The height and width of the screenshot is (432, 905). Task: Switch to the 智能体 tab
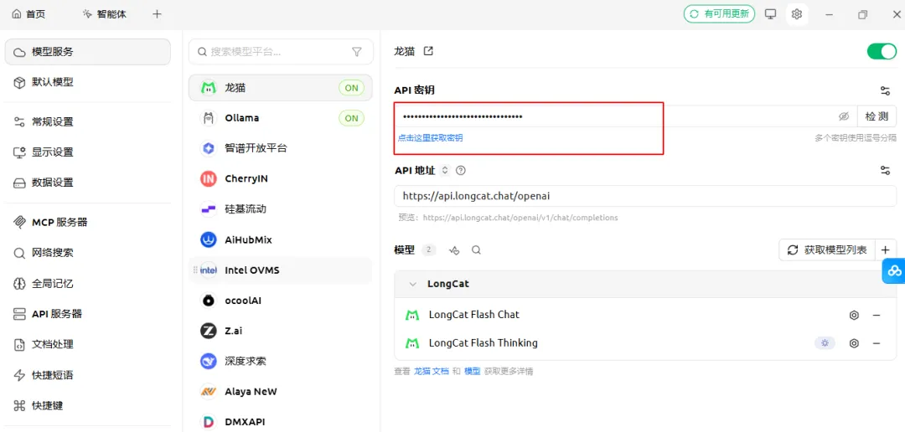point(105,14)
